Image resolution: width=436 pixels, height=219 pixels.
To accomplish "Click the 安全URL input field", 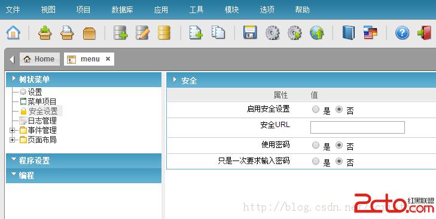I will (357, 128).
